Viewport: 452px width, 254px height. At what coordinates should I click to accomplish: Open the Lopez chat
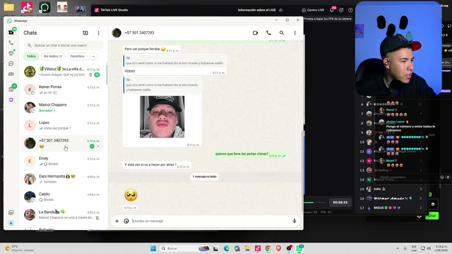pyautogui.click(x=62, y=125)
